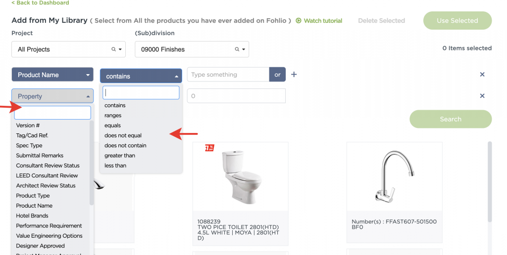Screen dimensions: 507x255
Task: Click the search icon in Project dropdown
Action: point(113,49)
